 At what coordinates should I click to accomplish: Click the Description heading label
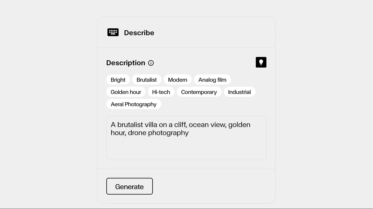(x=126, y=63)
